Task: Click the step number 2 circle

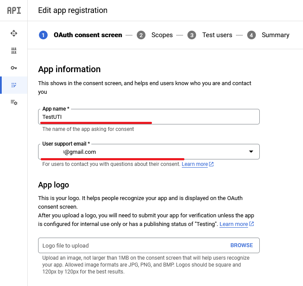Action: pos(141,35)
